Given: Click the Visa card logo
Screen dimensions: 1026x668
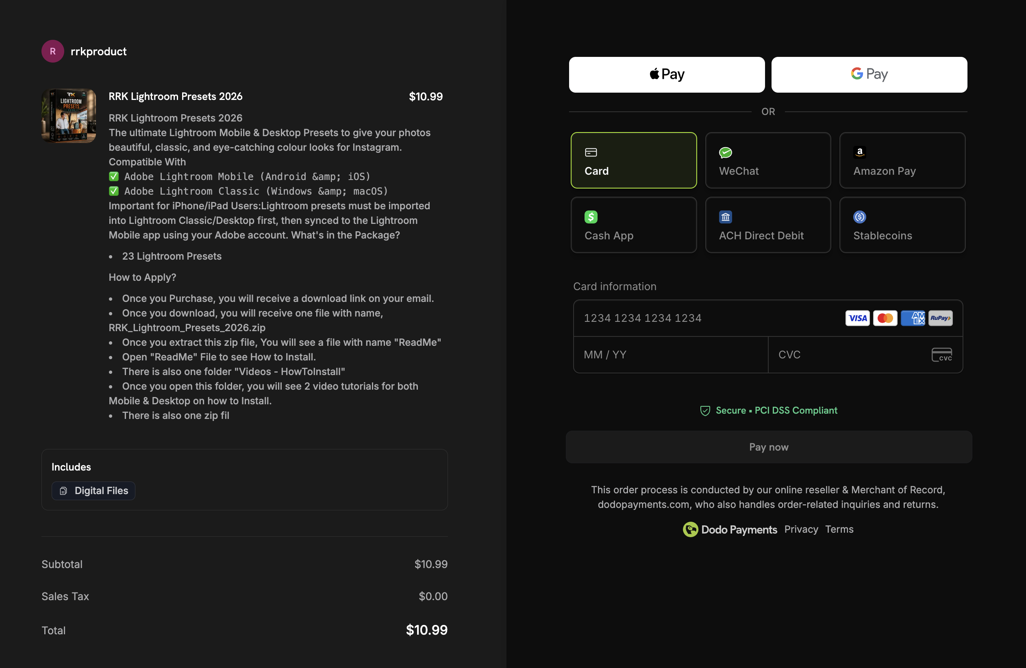Looking at the screenshot, I should pos(857,318).
